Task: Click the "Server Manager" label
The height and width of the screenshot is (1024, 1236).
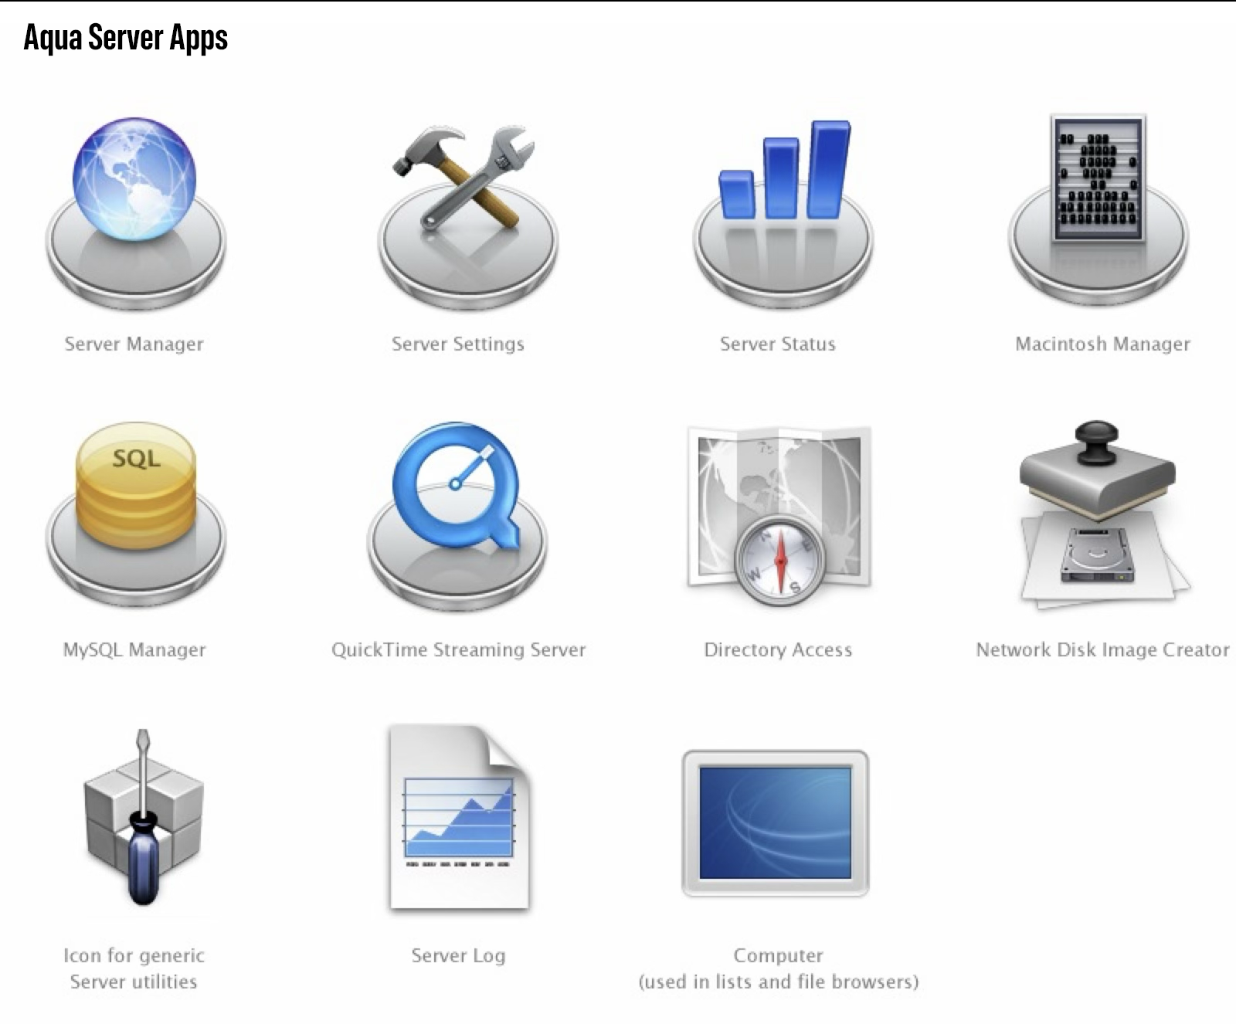Action: pos(134,344)
